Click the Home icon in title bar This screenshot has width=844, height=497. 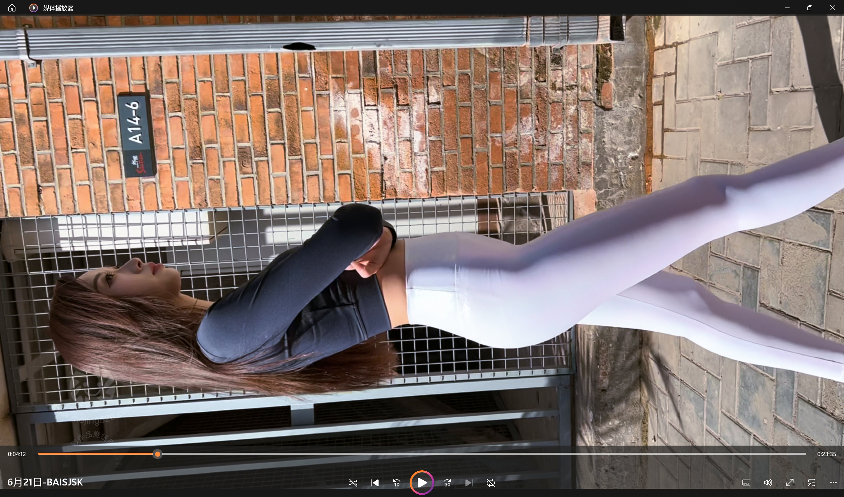tap(12, 8)
